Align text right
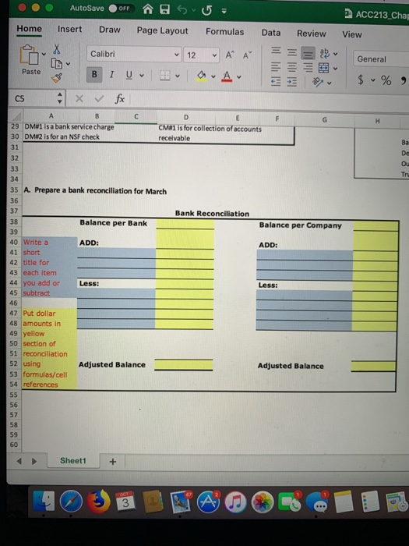 point(308,68)
